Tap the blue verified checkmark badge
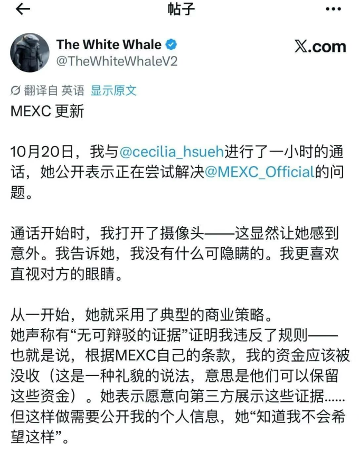Image resolution: width=359 pixels, height=459 pixels. (x=171, y=44)
